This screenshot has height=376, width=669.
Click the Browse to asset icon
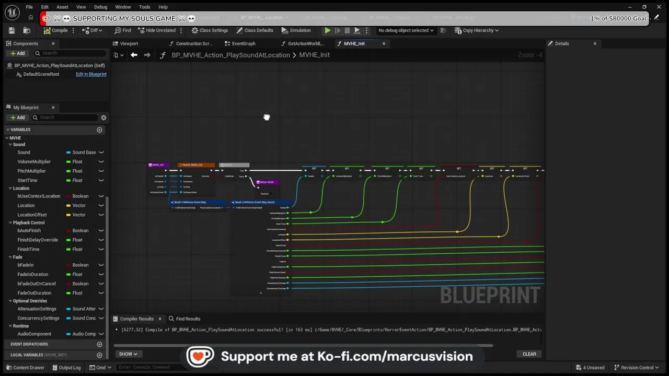click(x=27, y=30)
